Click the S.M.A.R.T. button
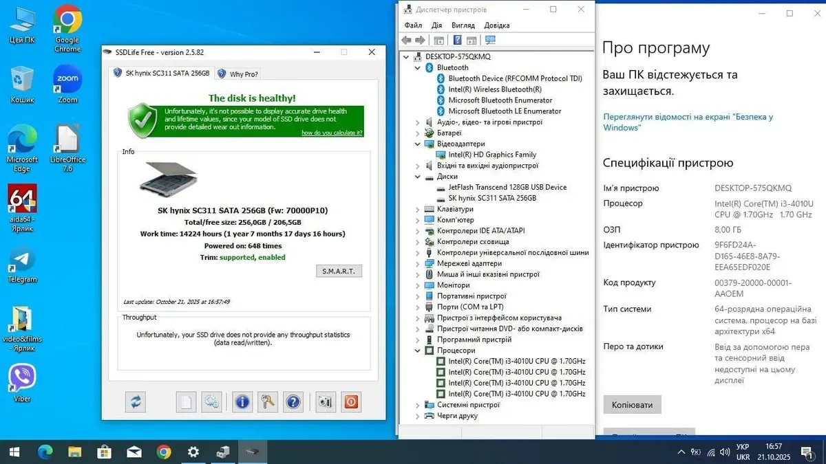Viewport: 826px width, 464px height. click(339, 272)
